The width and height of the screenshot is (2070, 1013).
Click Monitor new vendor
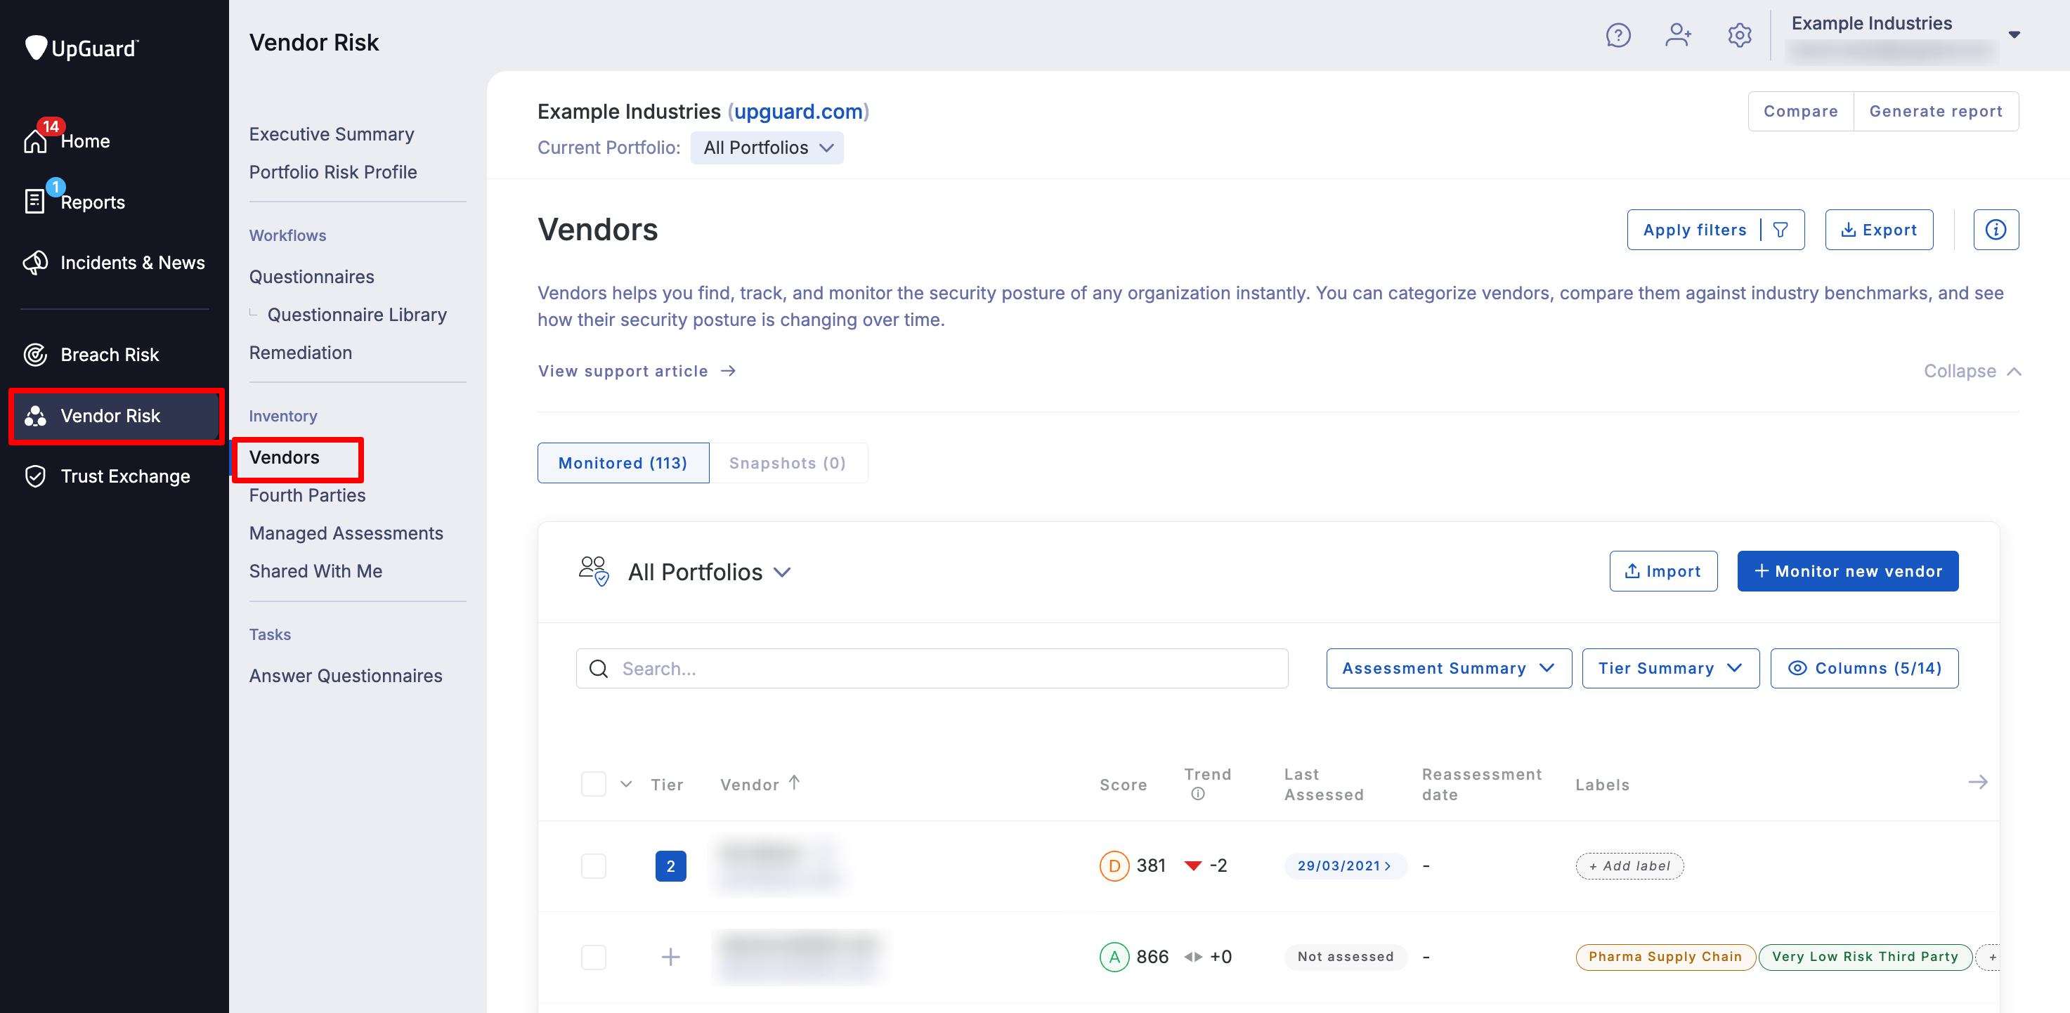pyautogui.click(x=1847, y=571)
